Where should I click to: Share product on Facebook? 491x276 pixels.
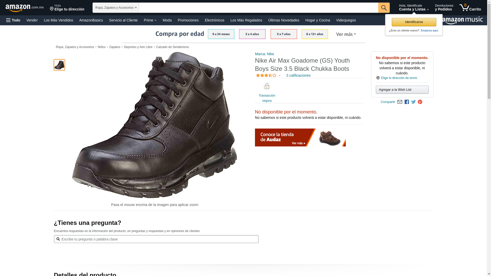tap(407, 102)
